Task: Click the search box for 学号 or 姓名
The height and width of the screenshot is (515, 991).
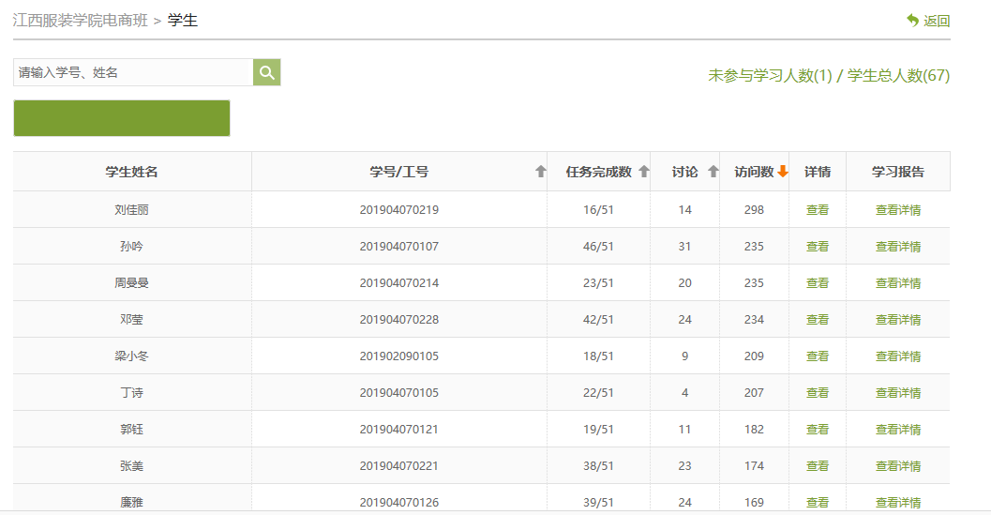Action: (x=133, y=72)
